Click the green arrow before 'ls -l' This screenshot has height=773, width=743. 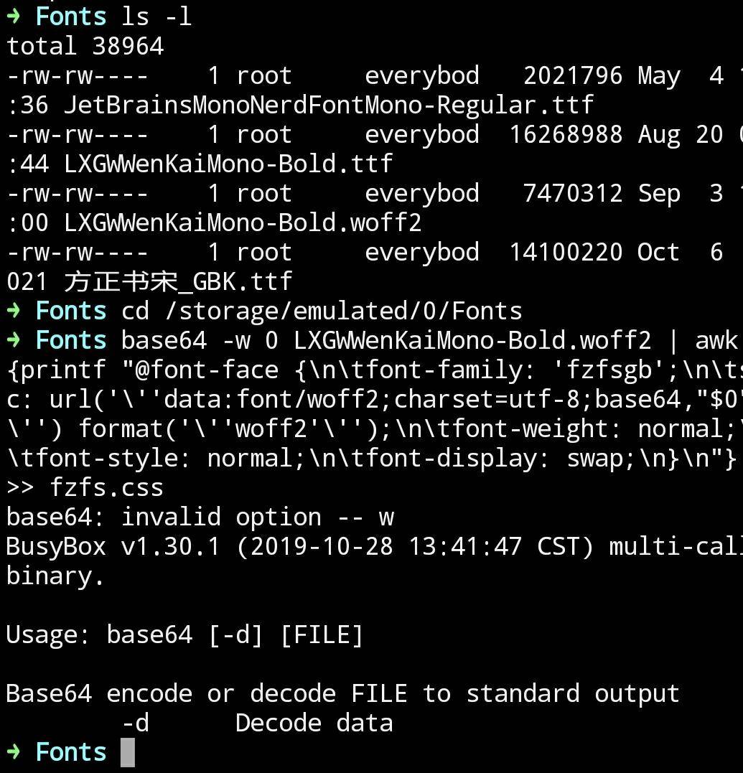14,17
